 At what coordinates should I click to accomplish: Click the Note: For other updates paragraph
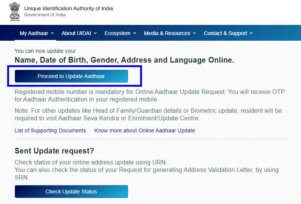[x=148, y=114]
